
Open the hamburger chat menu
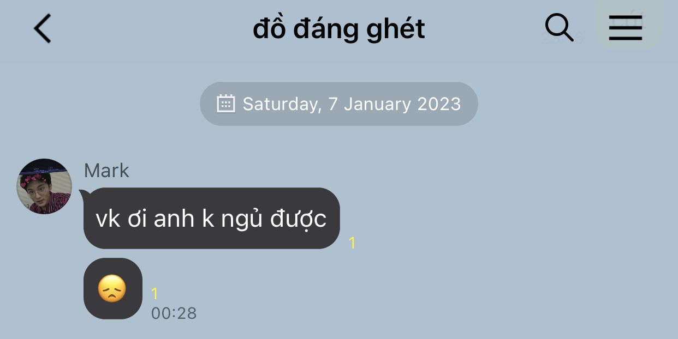coord(625,27)
